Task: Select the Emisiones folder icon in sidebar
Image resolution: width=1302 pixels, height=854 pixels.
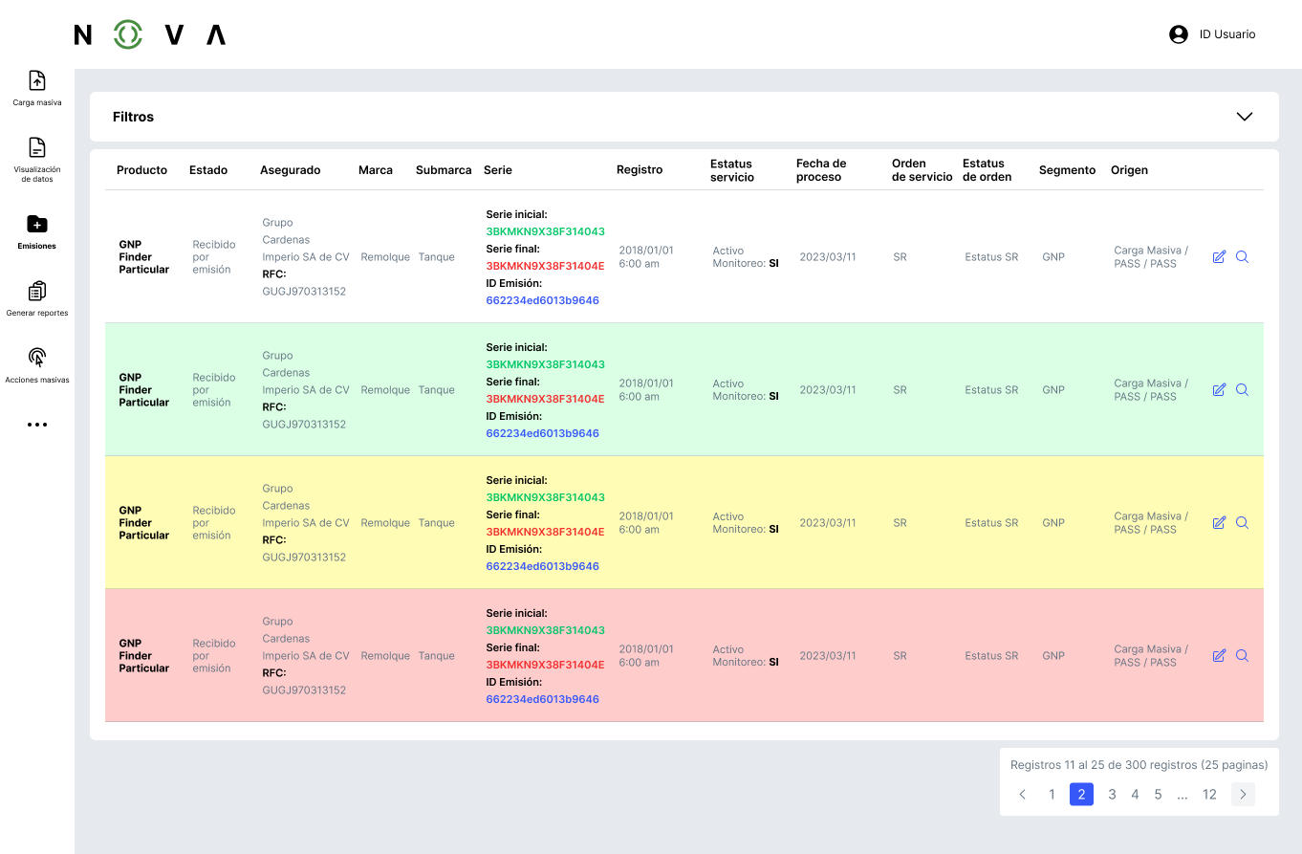Action: click(x=37, y=225)
